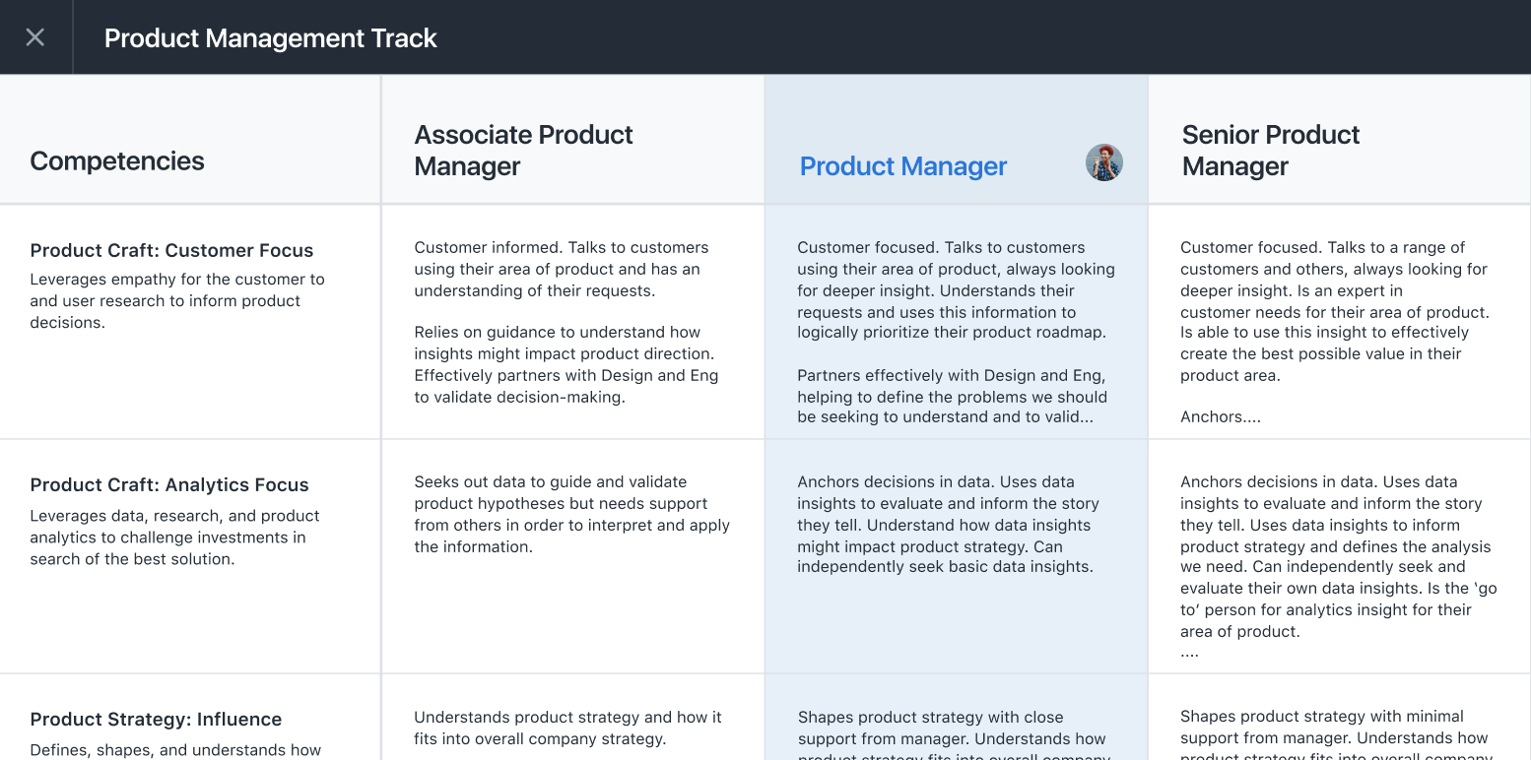
Task: Click the user avatar in Product Manager column
Action: tap(1104, 162)
